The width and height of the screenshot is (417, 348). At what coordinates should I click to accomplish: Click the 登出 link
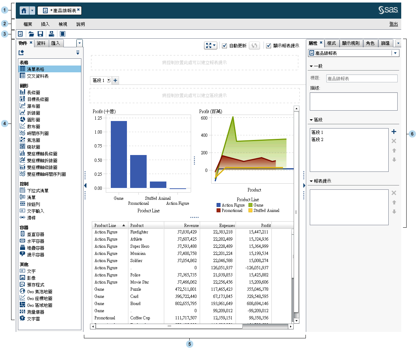point(393,24)
